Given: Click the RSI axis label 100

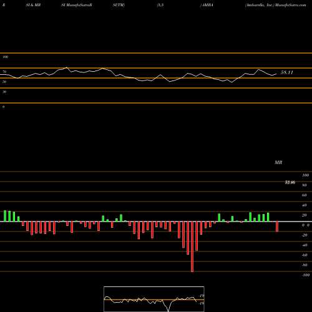Looking at the screenshot, I should coord(6,57).
